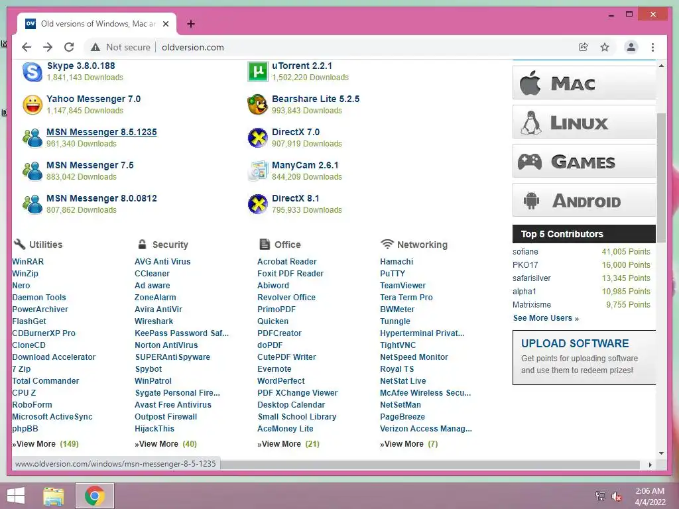Click the ManyCam icon
Screen dimensions: 679x509
click(x=258, y=171)
